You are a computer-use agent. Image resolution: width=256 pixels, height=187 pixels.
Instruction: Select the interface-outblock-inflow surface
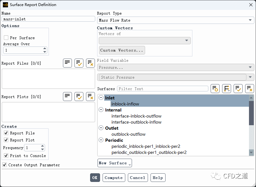pos(136,122)
